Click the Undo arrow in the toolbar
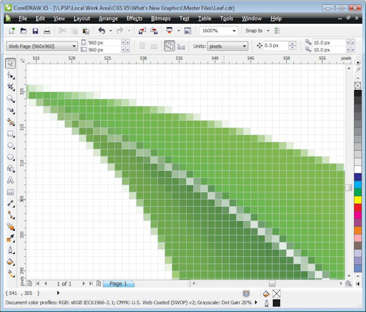 pyautogui.click(x=101, y=31)
